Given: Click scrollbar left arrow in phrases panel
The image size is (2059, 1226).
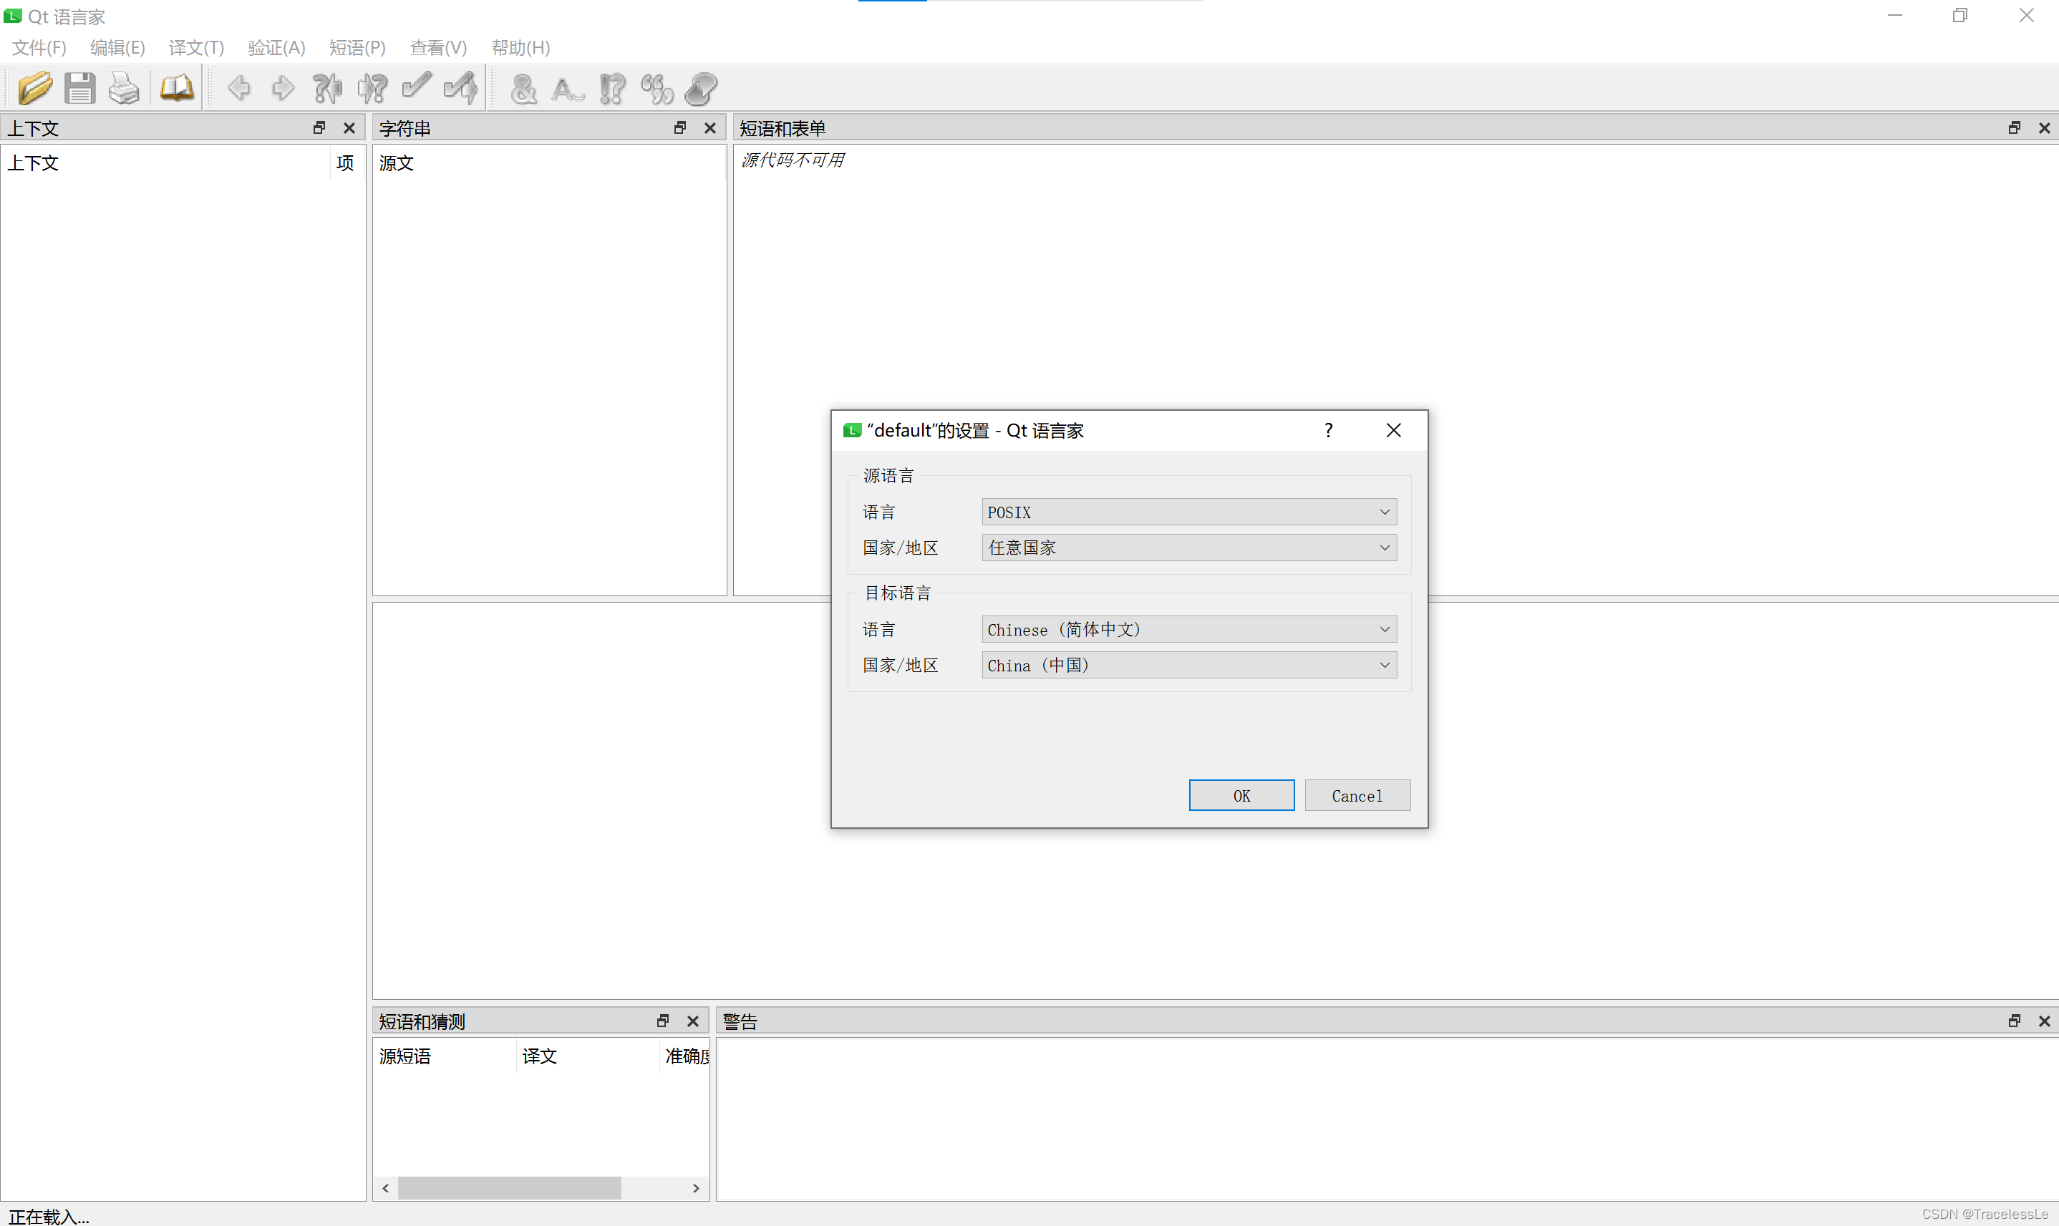Looking at the screenshot, I should pos(385,1188).
